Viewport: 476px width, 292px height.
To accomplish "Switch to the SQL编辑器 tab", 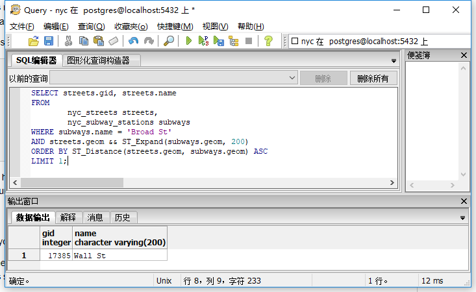I will [x=36, y=60].
